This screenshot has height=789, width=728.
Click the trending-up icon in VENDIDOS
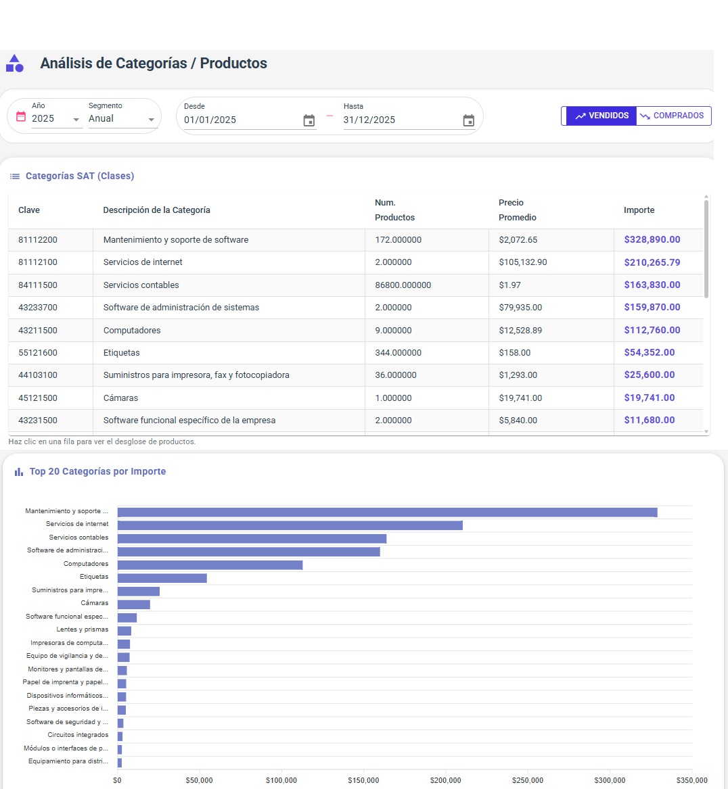pos(580,116)
